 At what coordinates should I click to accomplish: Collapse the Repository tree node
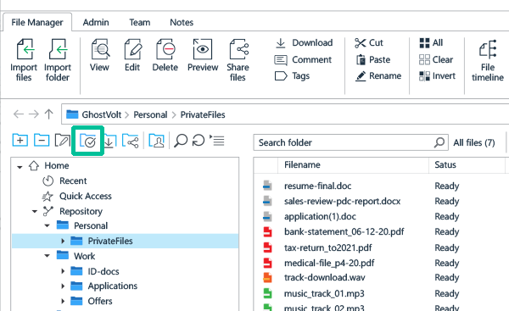tap(35, 212)
